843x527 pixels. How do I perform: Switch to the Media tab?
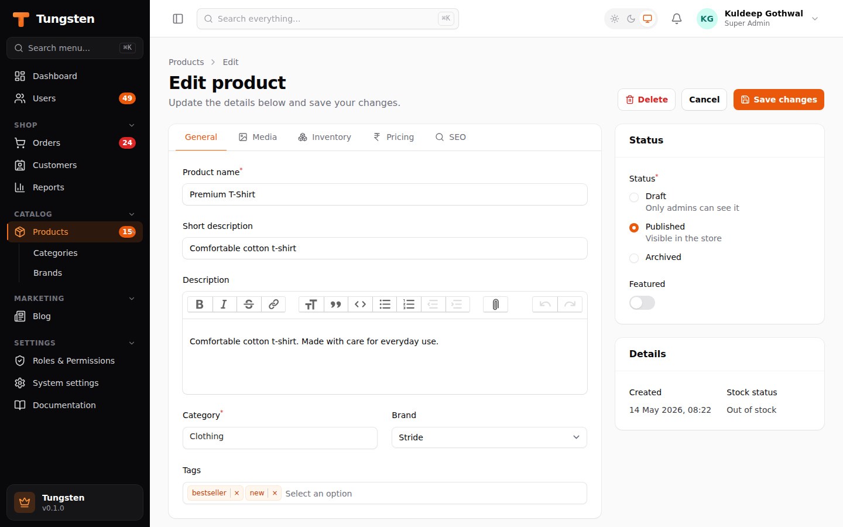(258, 137)
